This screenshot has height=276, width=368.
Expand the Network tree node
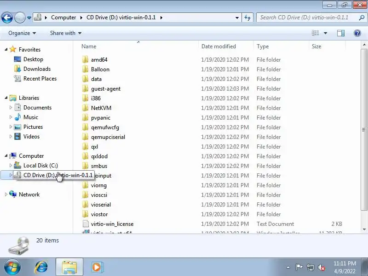6,195
